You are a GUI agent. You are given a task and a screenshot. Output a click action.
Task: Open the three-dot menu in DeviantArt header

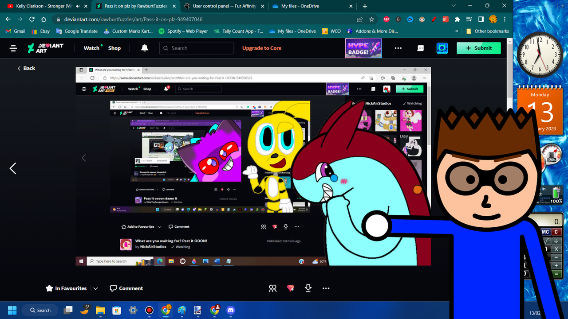(x=398, y=48)
